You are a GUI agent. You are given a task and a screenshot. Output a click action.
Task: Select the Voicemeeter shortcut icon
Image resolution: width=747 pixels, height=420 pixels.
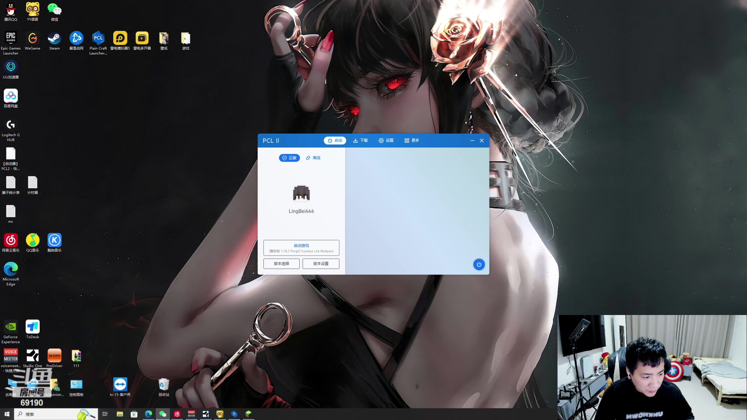pos(11,360)
